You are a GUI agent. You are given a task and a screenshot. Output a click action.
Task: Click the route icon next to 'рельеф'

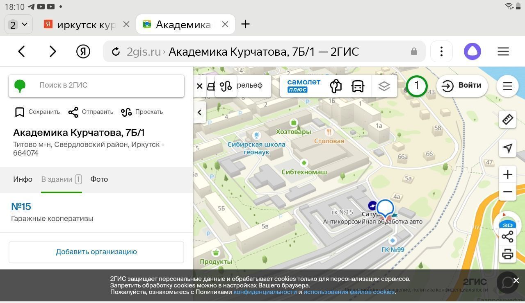click(226, 86)
